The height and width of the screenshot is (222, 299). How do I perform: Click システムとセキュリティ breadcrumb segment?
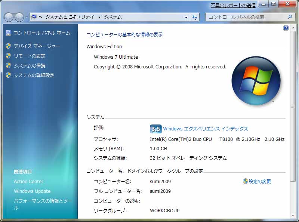(x=70, y=17)
